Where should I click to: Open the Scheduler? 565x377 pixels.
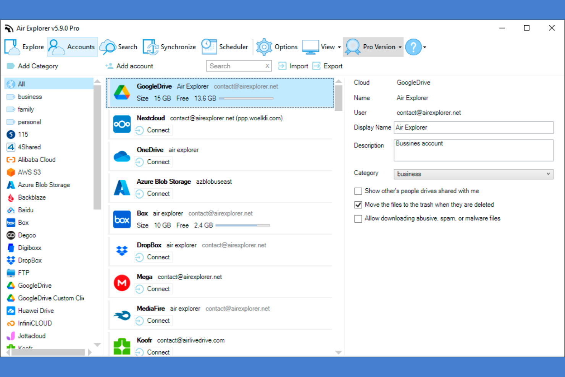(x=208, y=47)
